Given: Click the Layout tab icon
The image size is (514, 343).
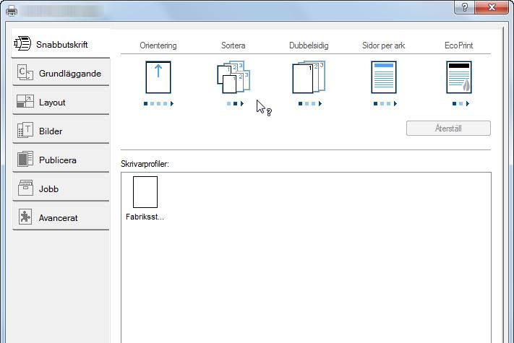Looking at the screenshot, I should click(x=25, y=102).
